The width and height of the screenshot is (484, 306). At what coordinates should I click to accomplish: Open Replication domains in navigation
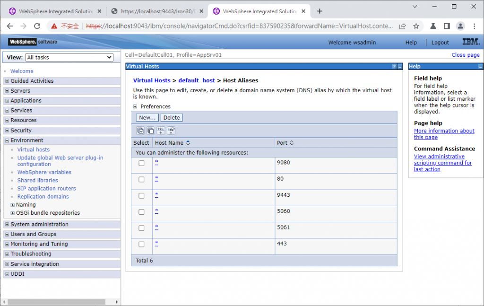point(43,197)
